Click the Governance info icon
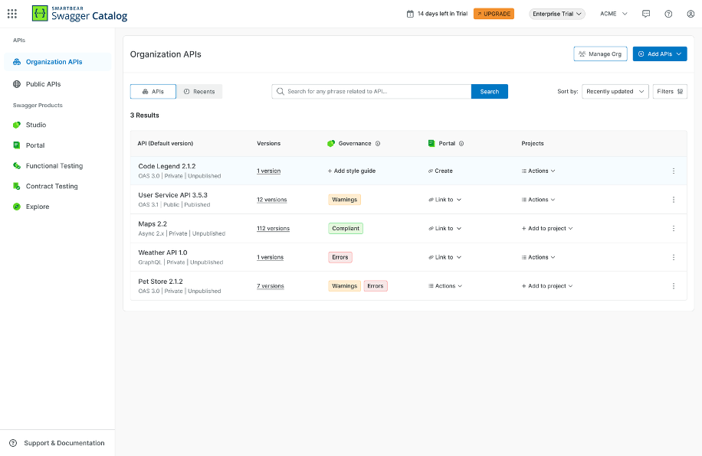702x456 pixels. [x=378, y=144]
